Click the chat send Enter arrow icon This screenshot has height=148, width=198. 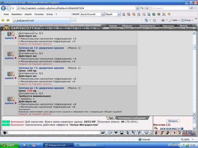103,133
